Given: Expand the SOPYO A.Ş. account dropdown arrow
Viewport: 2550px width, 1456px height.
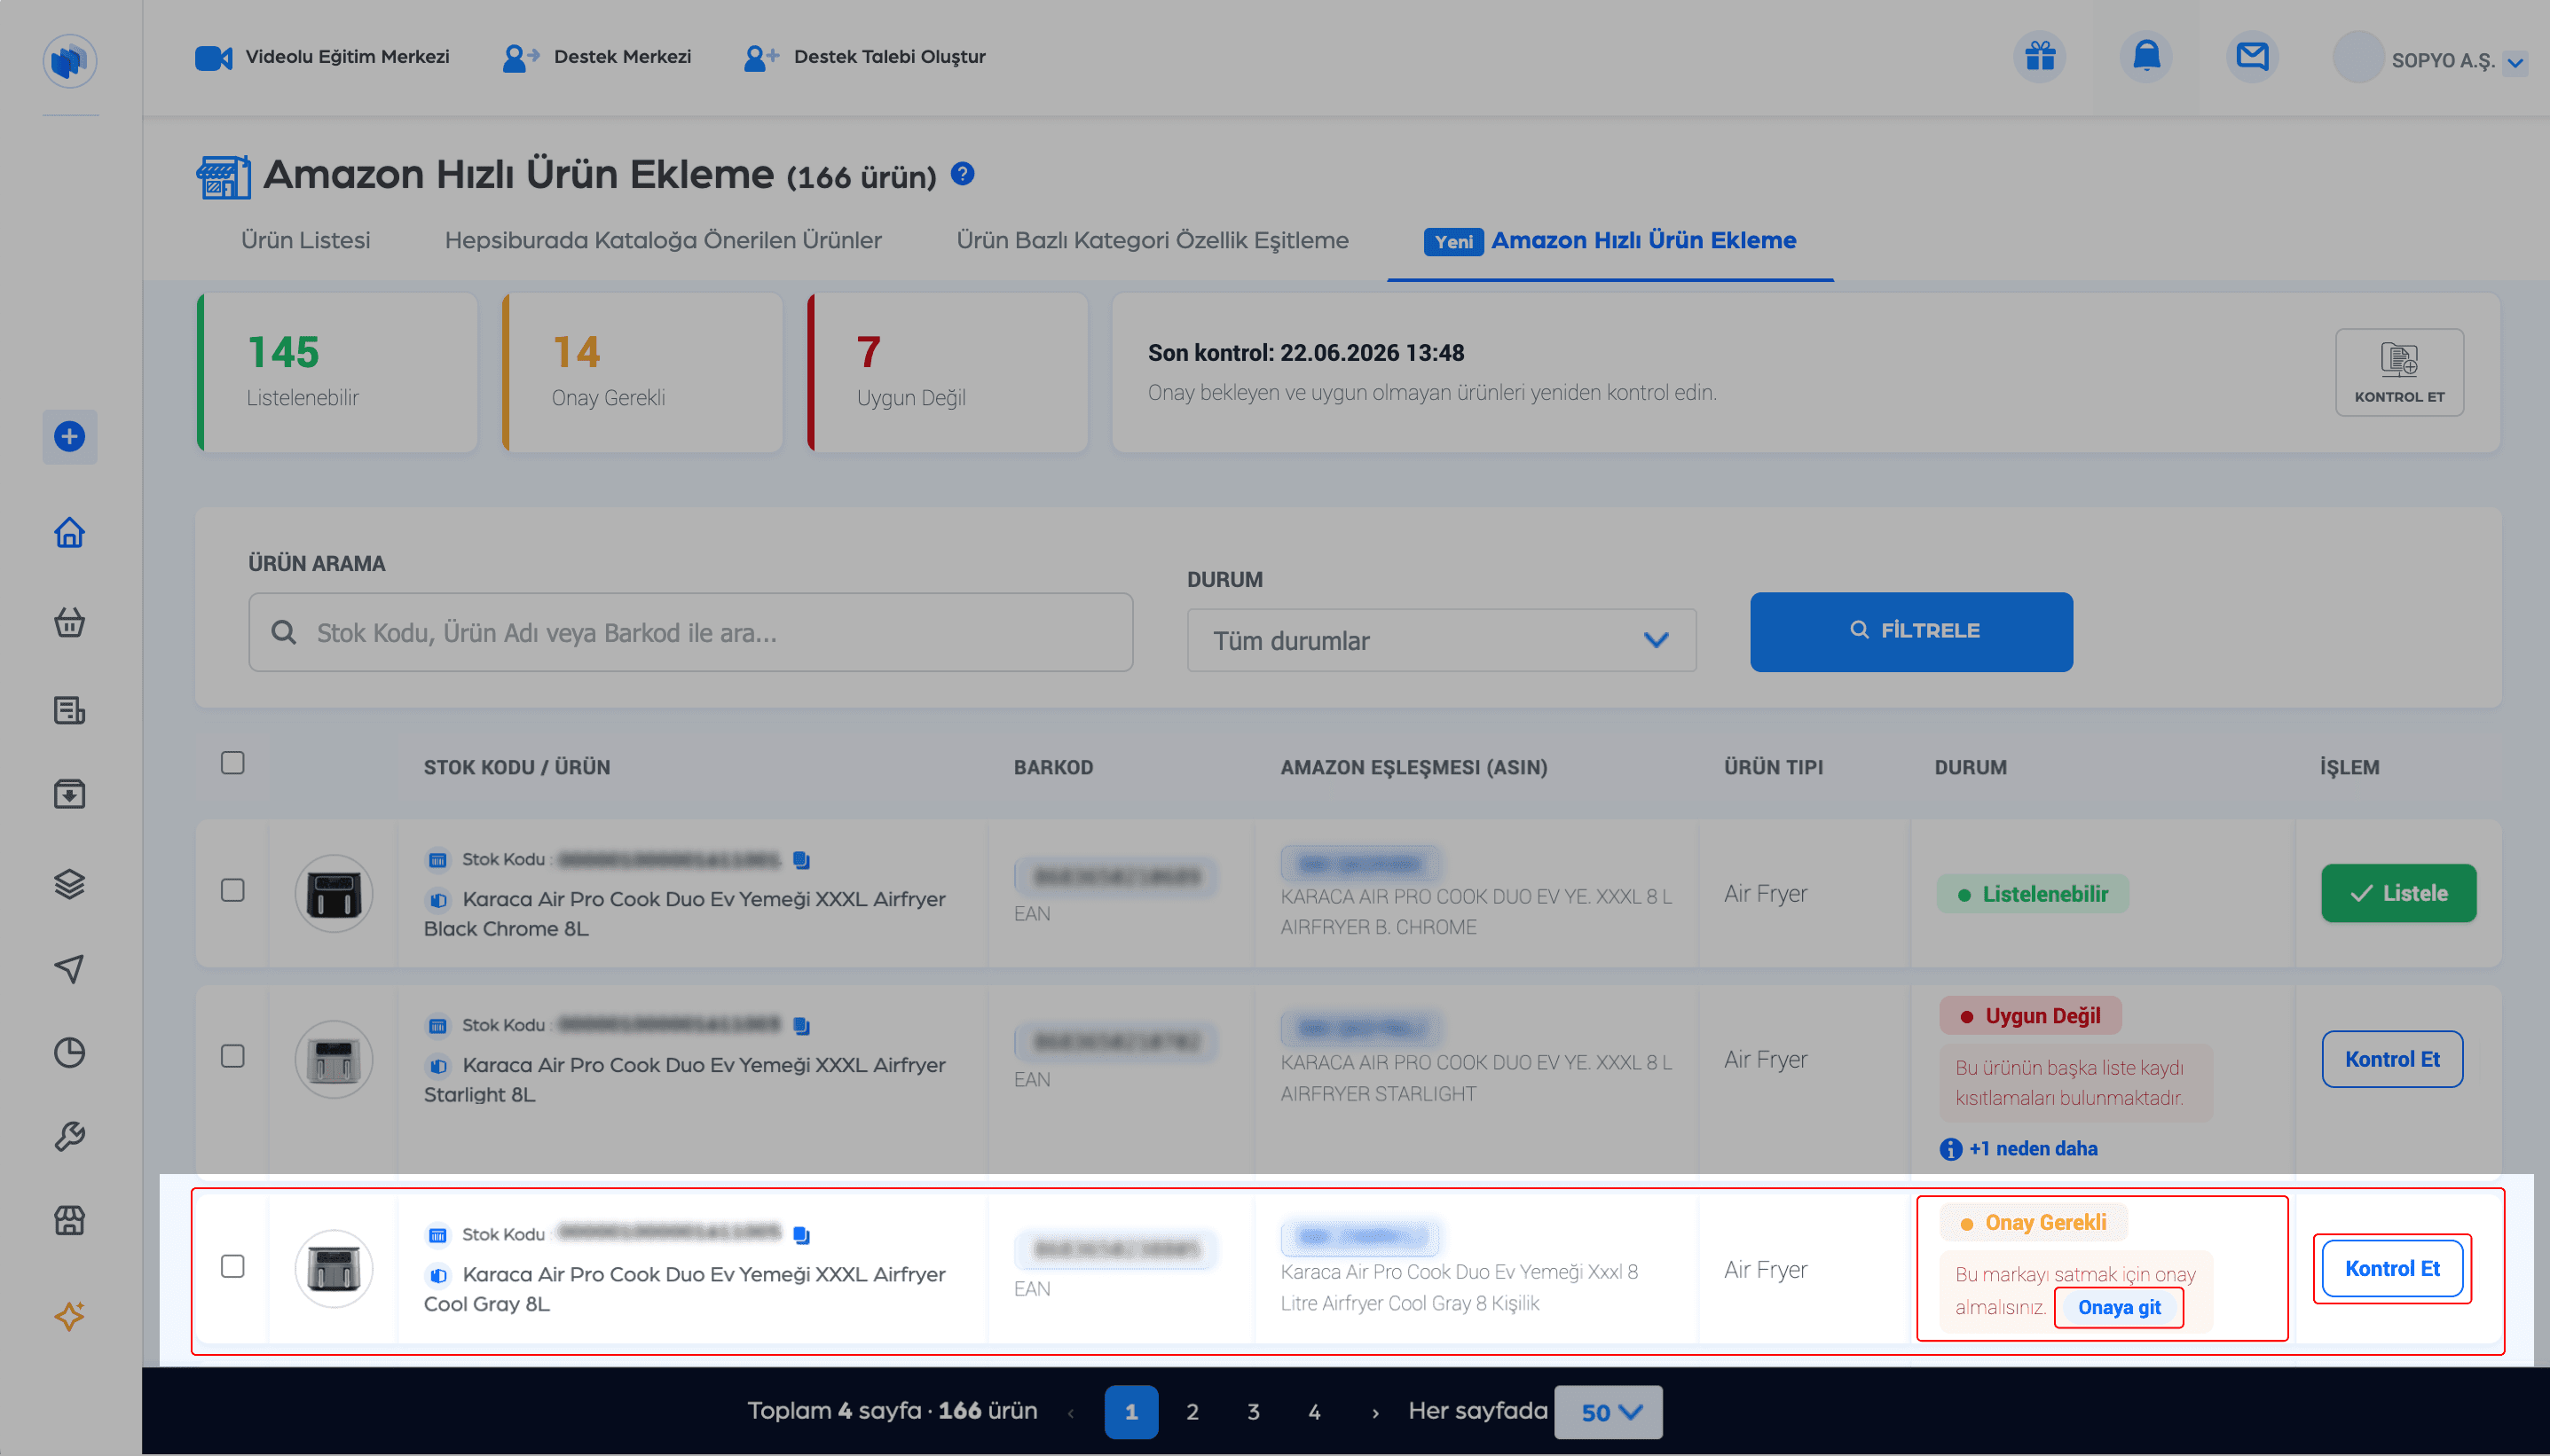Looking at the screenshot, I should point(2515,63).
